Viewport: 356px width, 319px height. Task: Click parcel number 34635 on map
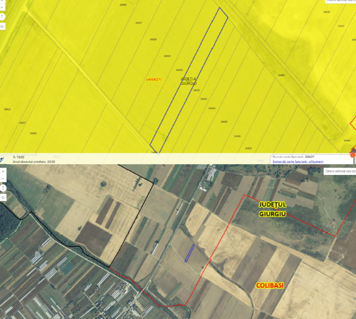tap(223, 122)
